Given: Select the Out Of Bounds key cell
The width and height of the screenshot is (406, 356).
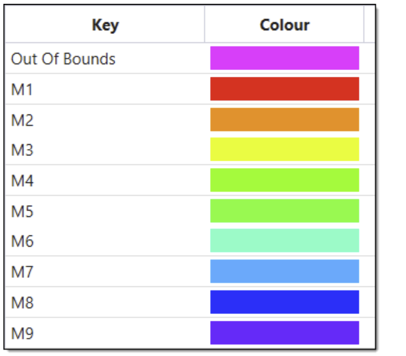Looking at the screenshot, I should [63, 59].
